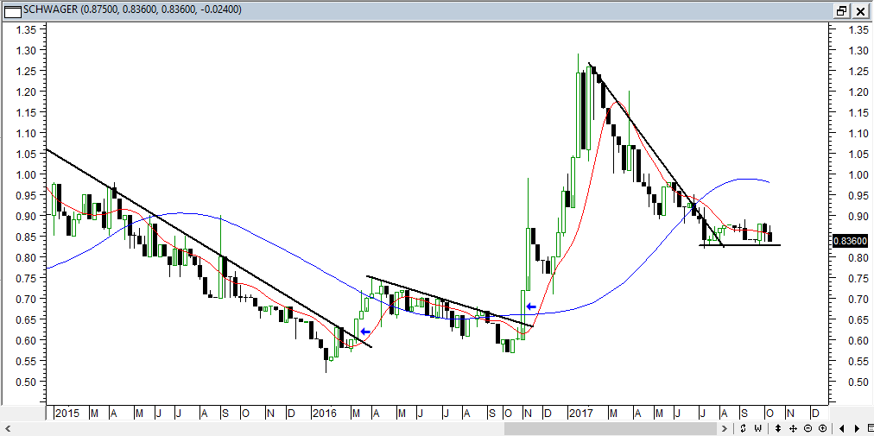
Task: Click the list icon at bottom-right corner
Action: pos(870,428)
